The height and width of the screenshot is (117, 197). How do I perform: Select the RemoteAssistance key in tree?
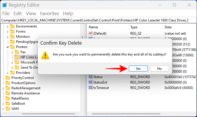25,93
